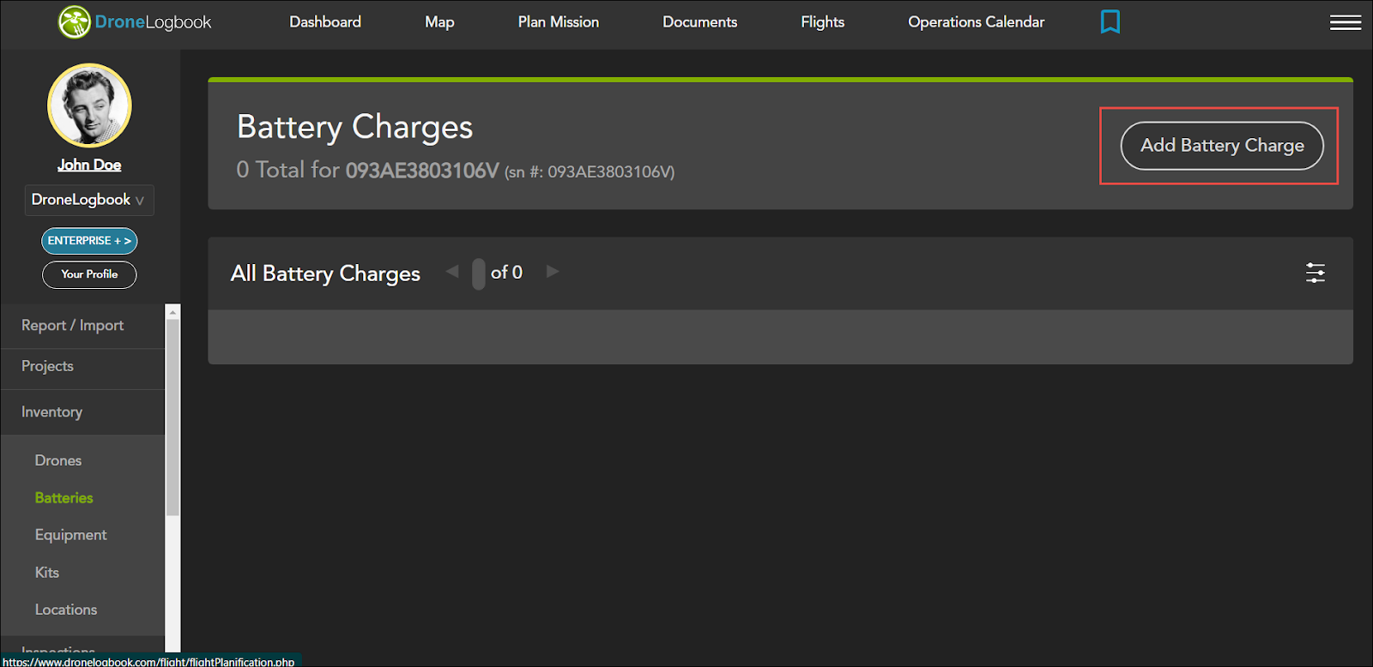Open the hamburger menu icon
1373x667 pixels.
click(x=1346, y=22)
